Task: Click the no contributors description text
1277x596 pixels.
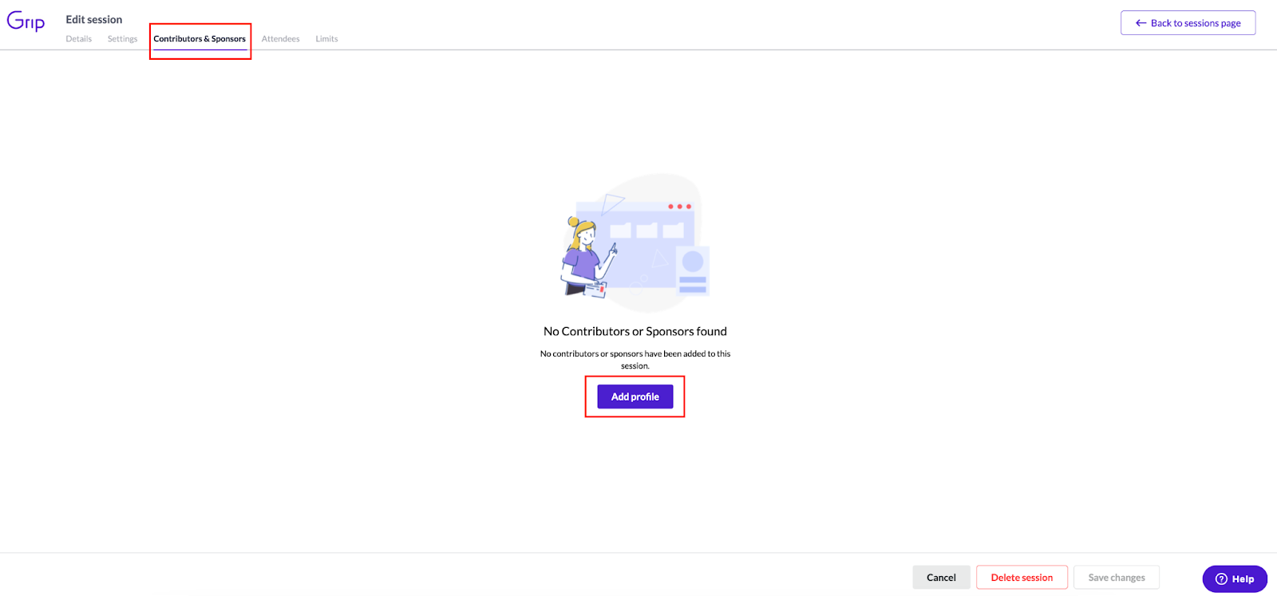Action: click(635, 360)
